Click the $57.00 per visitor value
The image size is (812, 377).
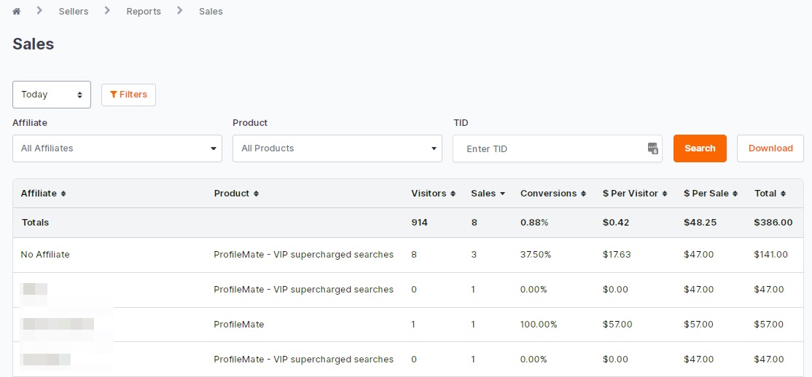pos(617,325)
